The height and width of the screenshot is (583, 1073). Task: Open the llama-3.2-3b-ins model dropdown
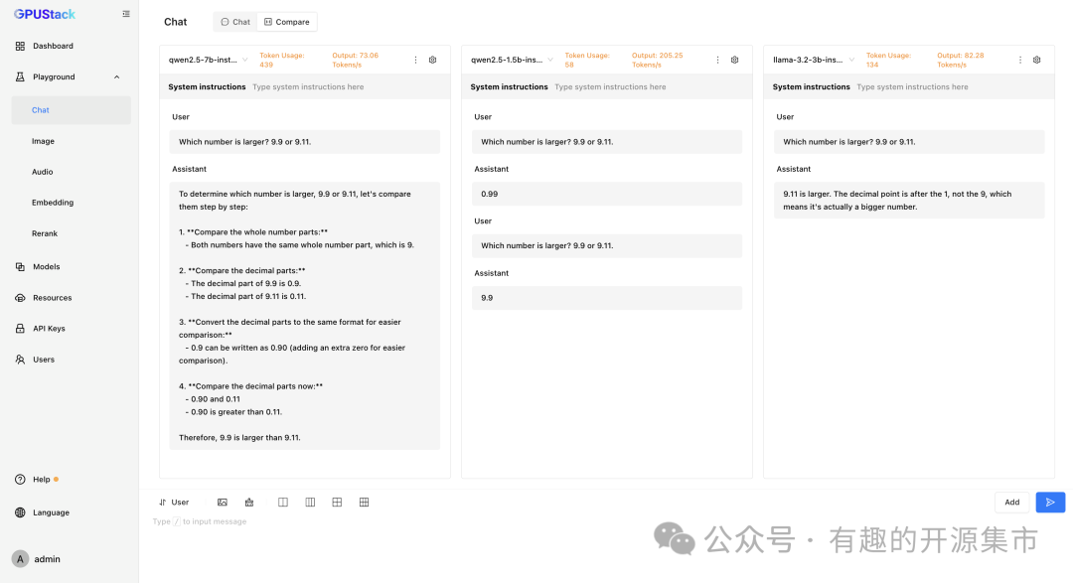[x=814, y=60]
